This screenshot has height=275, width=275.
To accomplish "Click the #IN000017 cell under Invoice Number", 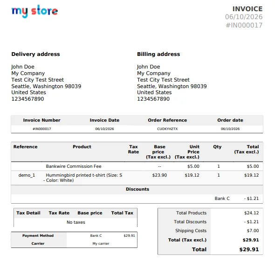I will point(42,129).
